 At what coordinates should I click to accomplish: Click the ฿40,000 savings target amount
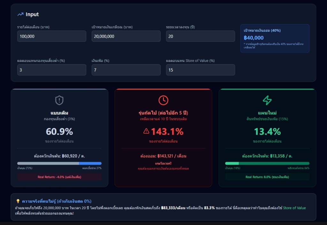[254, 38]
